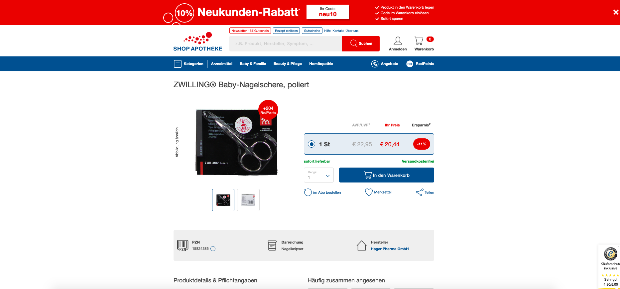
Task: Open the Kategorien menu
Action: pyautogui.click(x=188, y=64)
